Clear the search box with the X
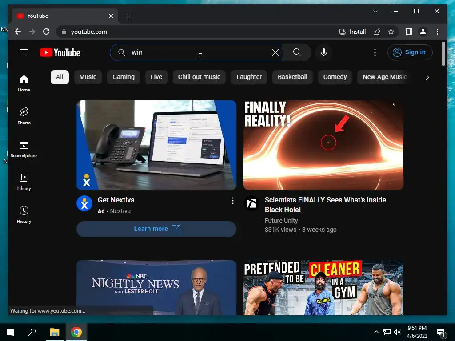The width and height of the screenshot is (455, 341). click(275, 52)
